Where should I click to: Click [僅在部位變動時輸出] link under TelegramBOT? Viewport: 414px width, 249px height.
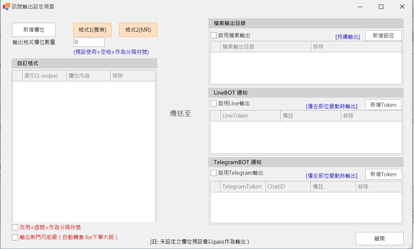(331, 176)
